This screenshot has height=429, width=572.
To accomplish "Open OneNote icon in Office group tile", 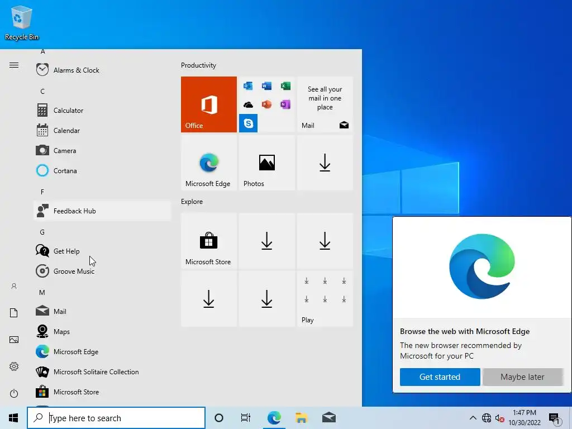I will (285, 104).
